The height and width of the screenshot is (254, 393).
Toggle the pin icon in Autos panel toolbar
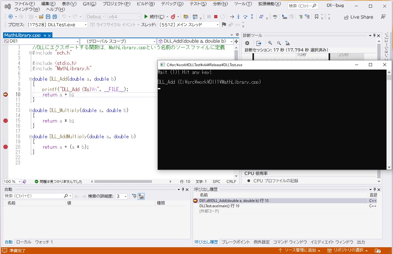click(134, 196)
